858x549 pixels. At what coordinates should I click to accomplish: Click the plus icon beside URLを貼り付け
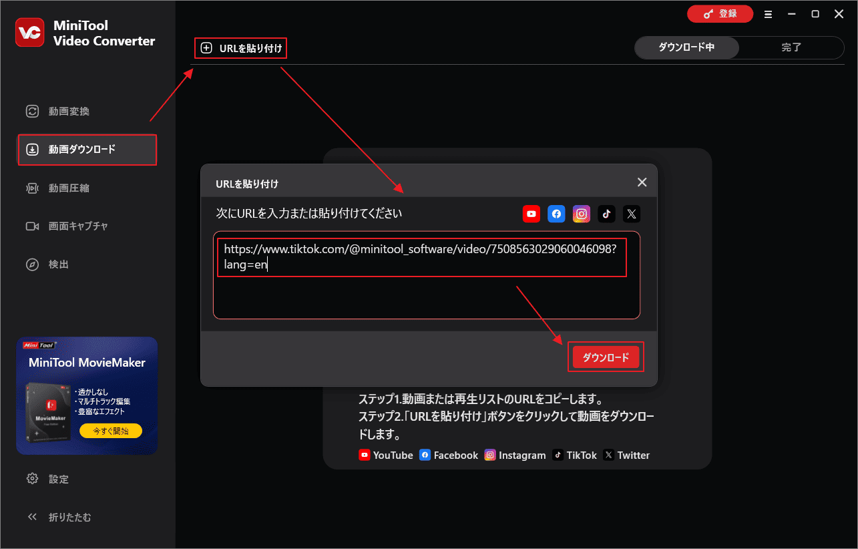pos(206,48)
